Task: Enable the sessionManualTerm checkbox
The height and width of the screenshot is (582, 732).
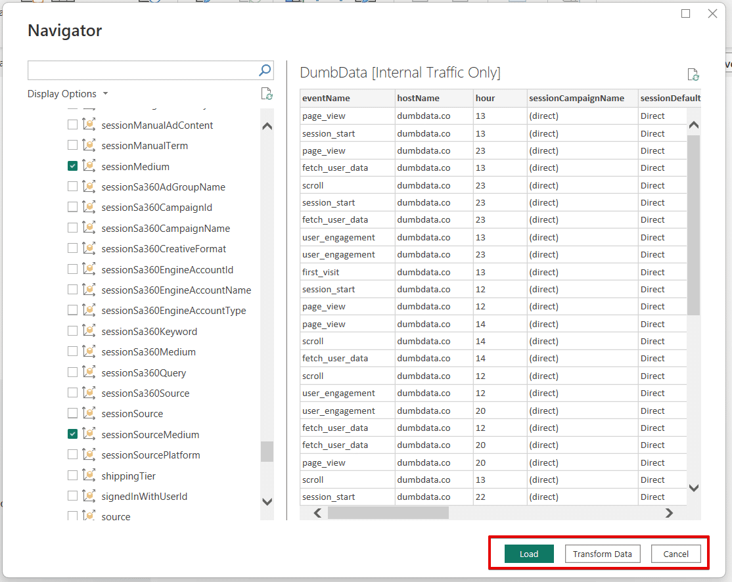Action: point(72,145)
